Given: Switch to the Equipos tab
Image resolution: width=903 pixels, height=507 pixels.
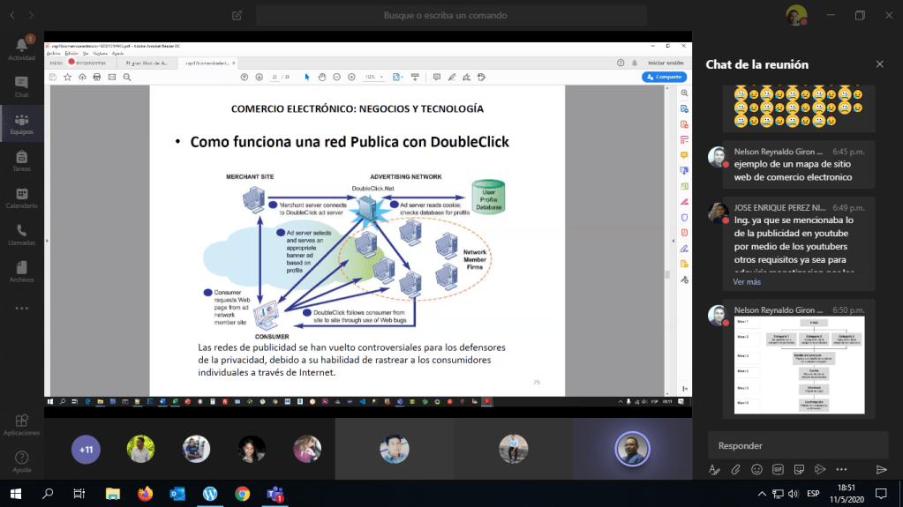Looking at the screenshot, I should [x=21, y=123].
